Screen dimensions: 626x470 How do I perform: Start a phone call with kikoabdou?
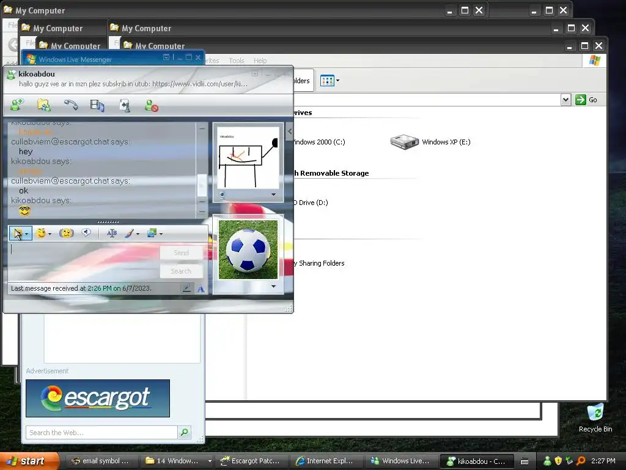click(71, 105)
